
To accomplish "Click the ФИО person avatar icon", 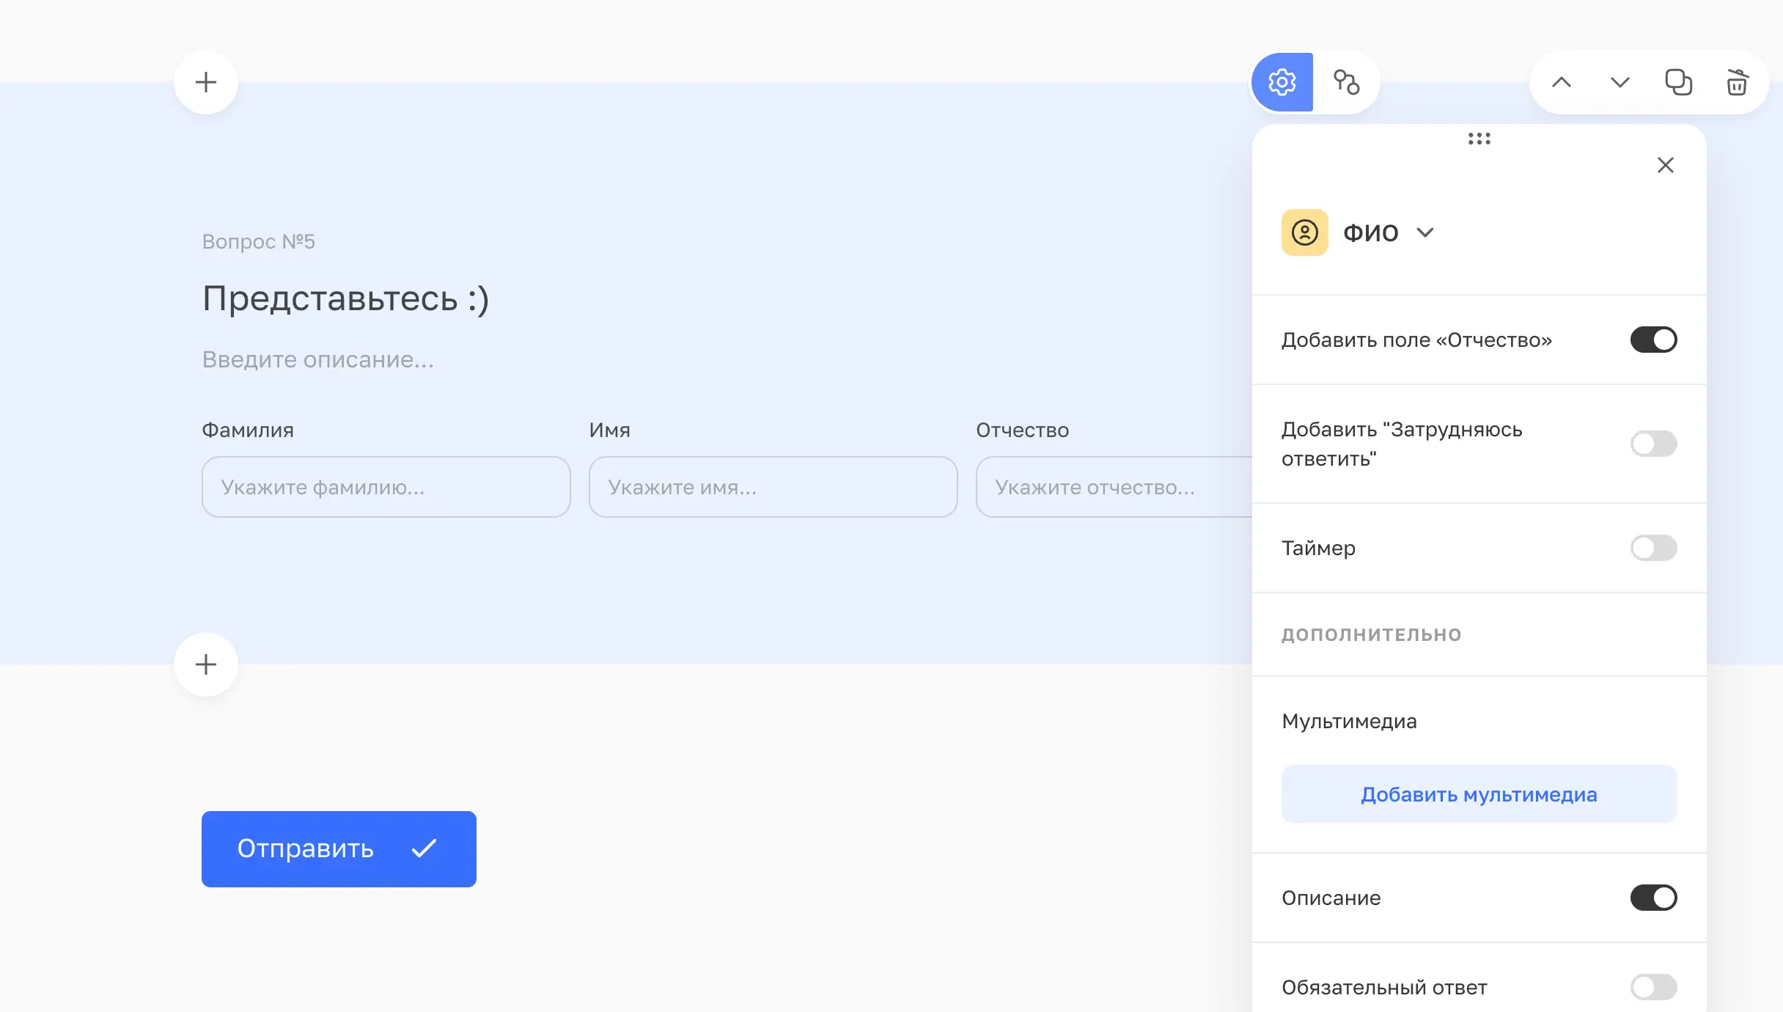I will 1304,232.
